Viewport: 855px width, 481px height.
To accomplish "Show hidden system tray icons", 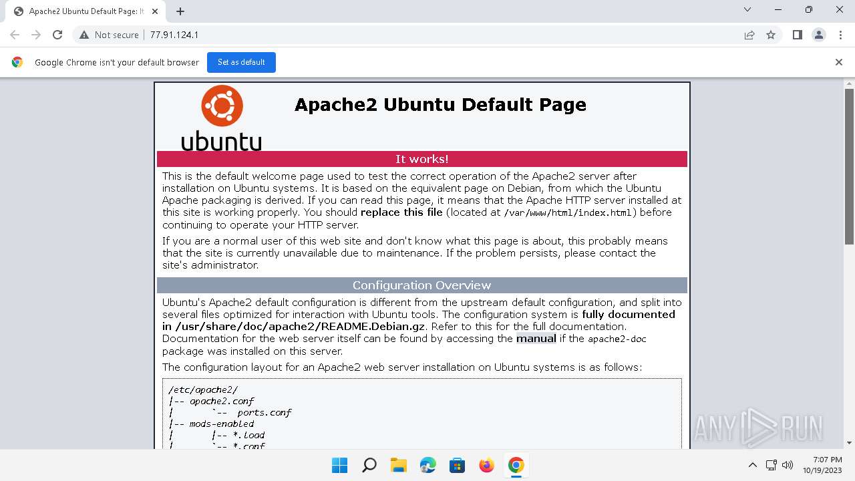I will tap(753, 465).
